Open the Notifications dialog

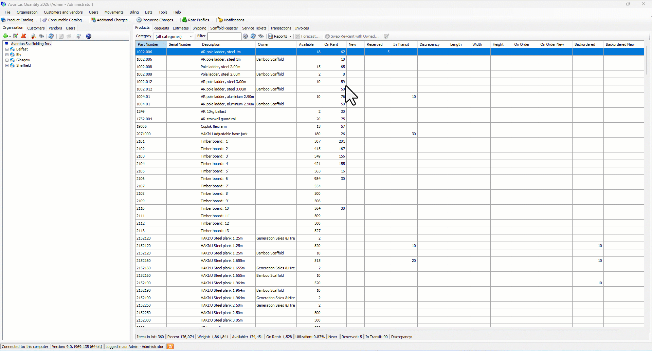tap(233, 20)
